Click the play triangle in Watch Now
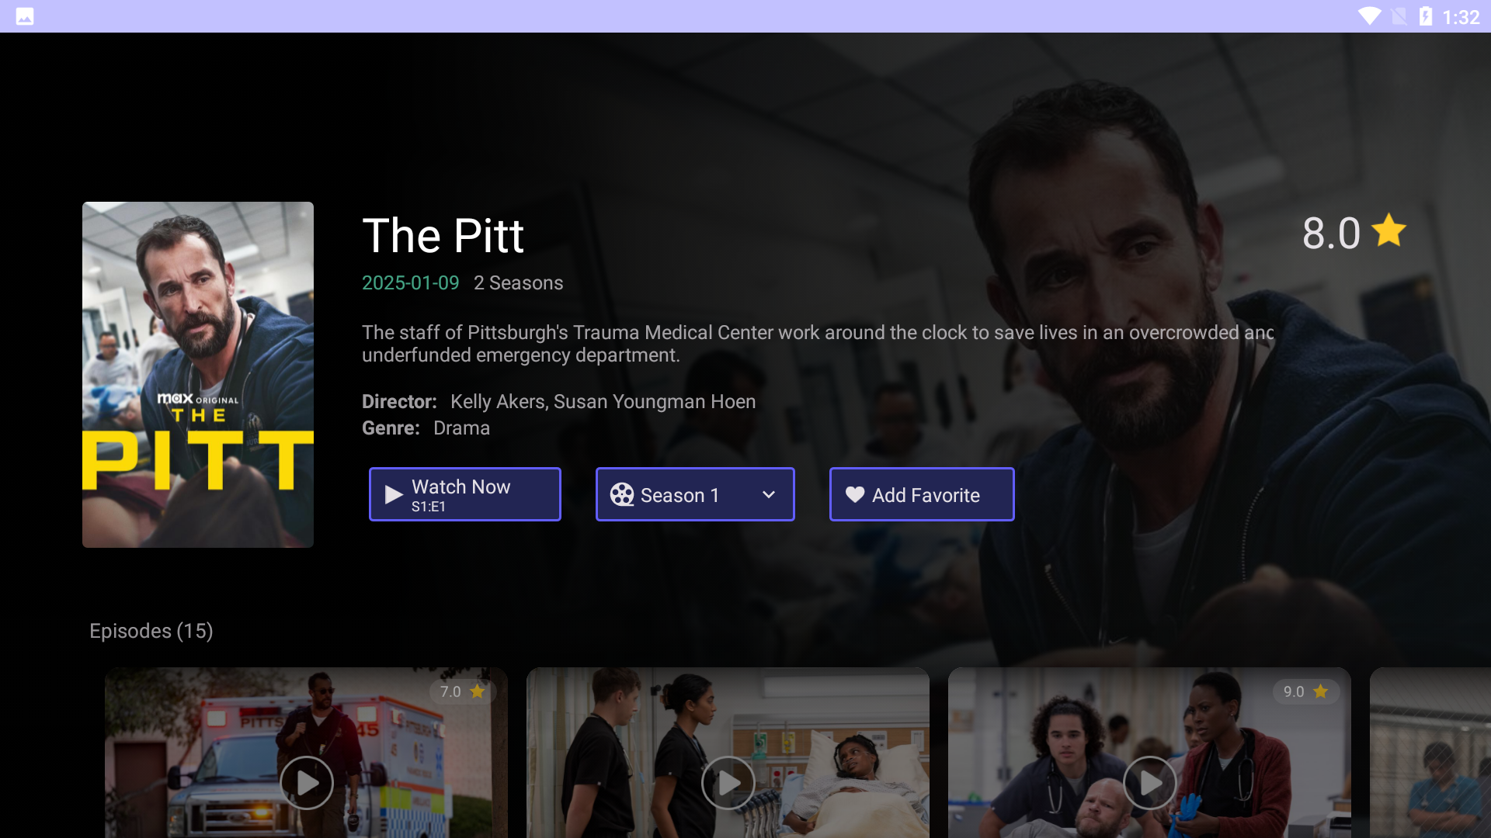1491x838 pixels. (394, 495)
